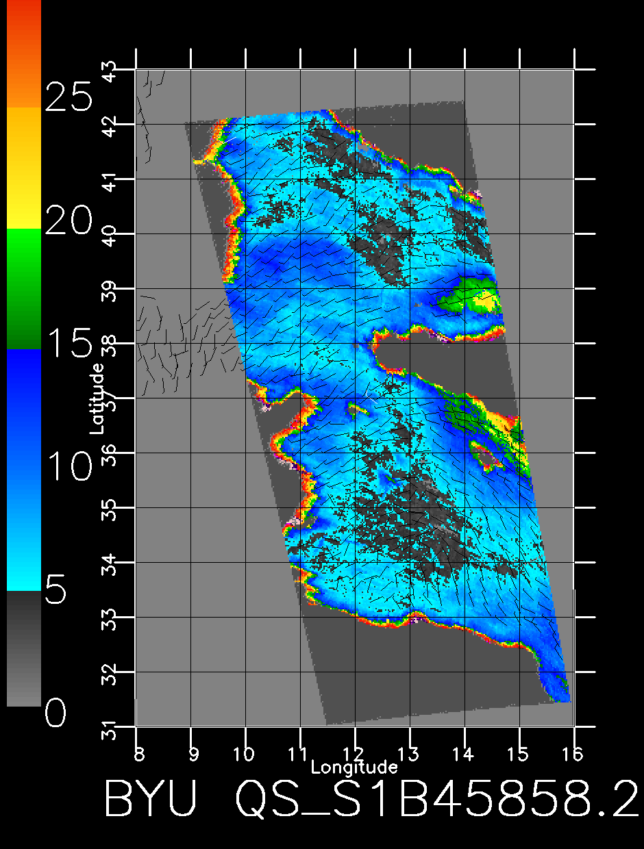
Task: Click colorbar value label 20
Action: point(69,220)
